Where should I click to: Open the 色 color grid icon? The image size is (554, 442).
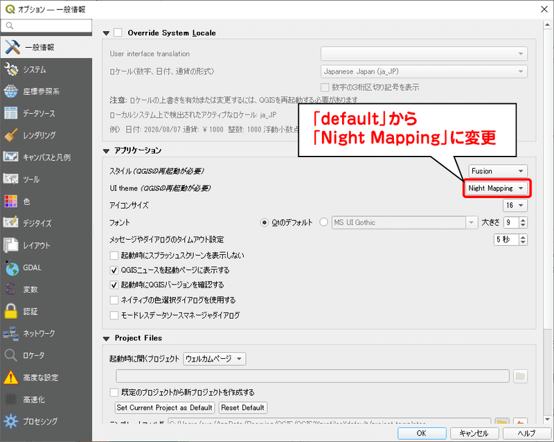point(11,201)
